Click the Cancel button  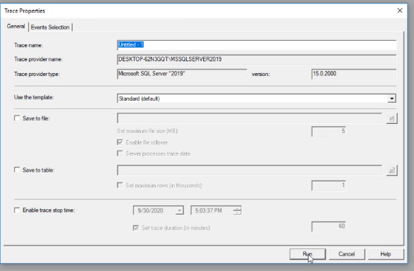pyautogui.click(x=347, y=254)
